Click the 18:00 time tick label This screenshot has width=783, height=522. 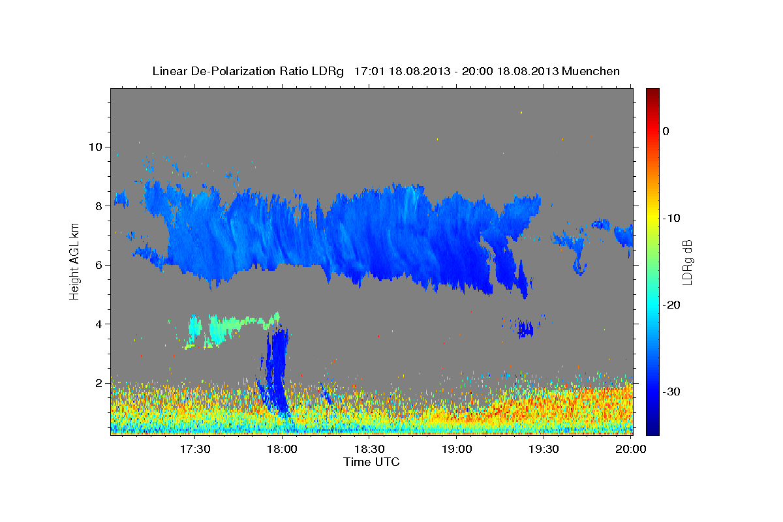282,450
